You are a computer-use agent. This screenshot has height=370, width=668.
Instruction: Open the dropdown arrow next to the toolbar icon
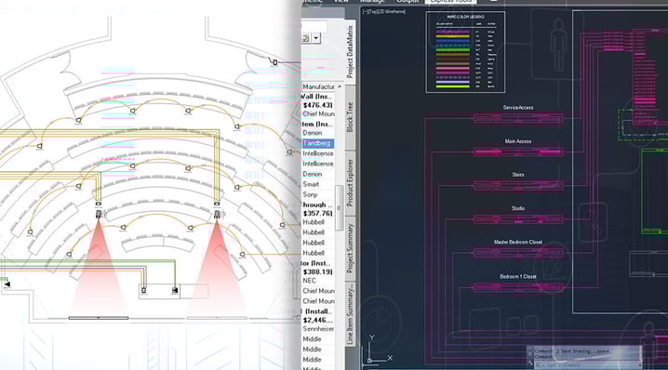tap(316, 38)
